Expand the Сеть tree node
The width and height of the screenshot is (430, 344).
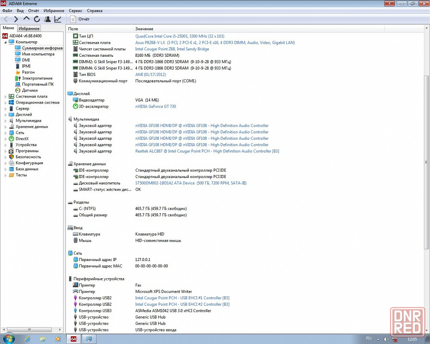(6, 133)
